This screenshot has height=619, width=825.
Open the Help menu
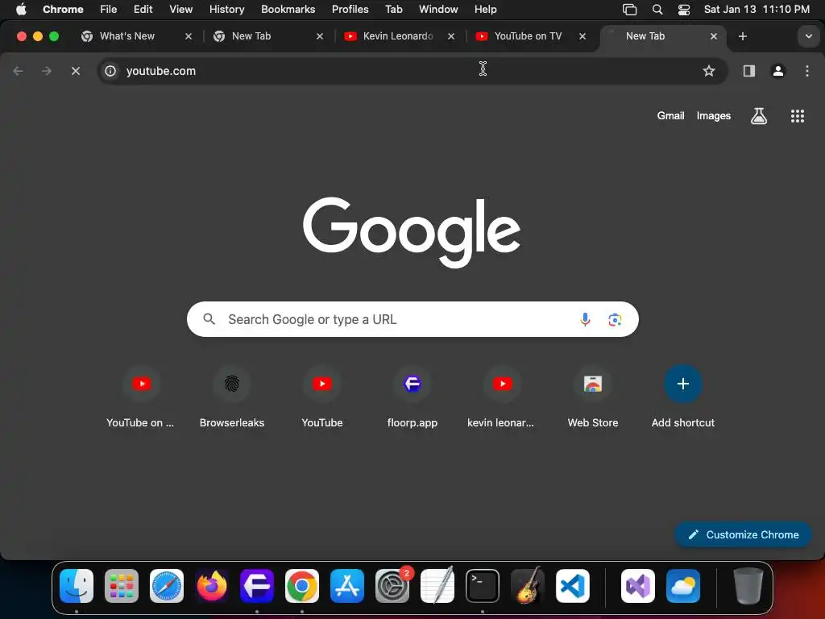pyautogui.click(x=485, y=9)
